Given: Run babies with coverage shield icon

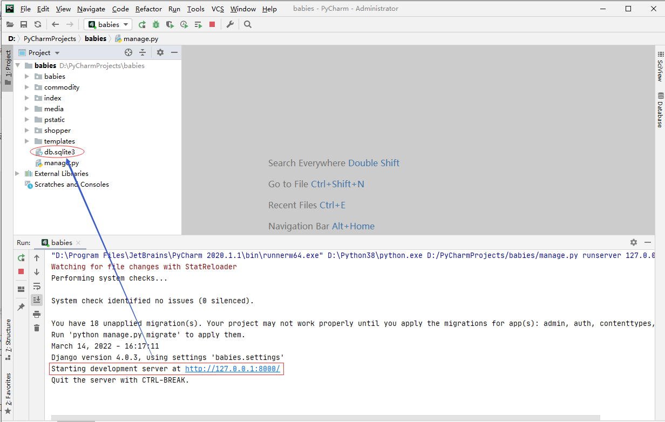Looking at the screenshot, I should coord(170,24).
